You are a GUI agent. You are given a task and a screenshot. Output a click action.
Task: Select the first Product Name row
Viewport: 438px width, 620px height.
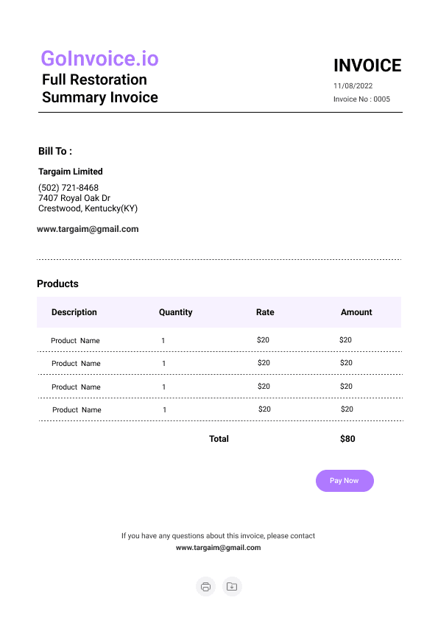pyautogui.click(x=219, y=340)
